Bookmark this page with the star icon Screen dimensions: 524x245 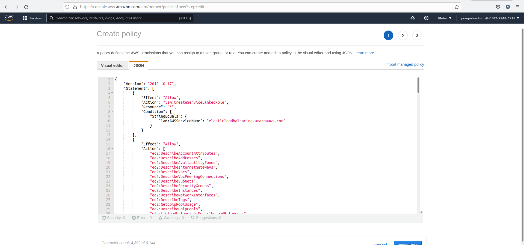tap(457, 7)
